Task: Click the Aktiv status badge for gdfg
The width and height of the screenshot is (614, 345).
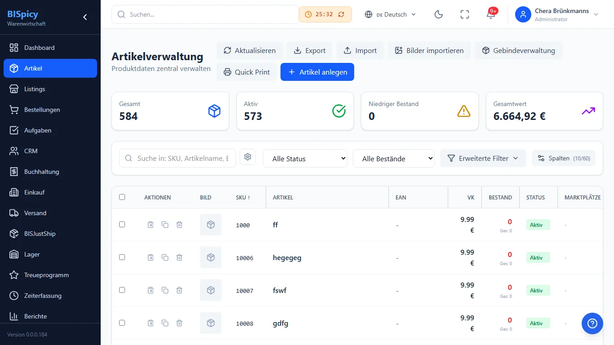Action: point(538,323)
